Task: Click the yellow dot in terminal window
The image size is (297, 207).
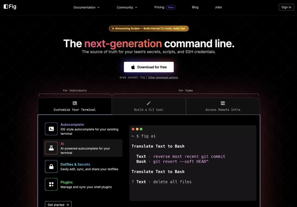Action: [137, 129]
